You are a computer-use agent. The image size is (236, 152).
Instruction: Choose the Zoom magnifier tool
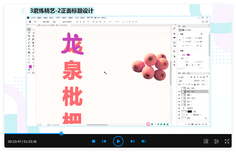tap(29, 62)
